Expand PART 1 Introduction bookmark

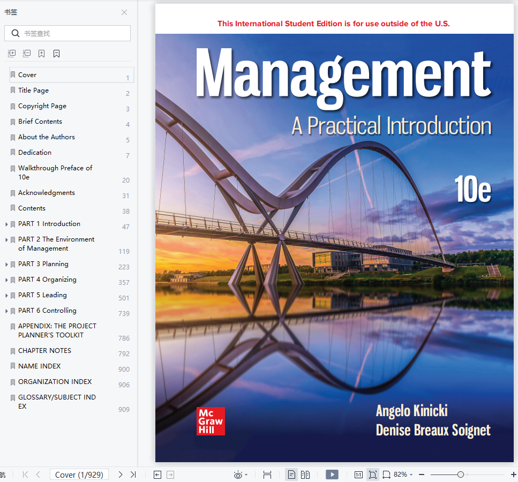[x=6, y=224]
